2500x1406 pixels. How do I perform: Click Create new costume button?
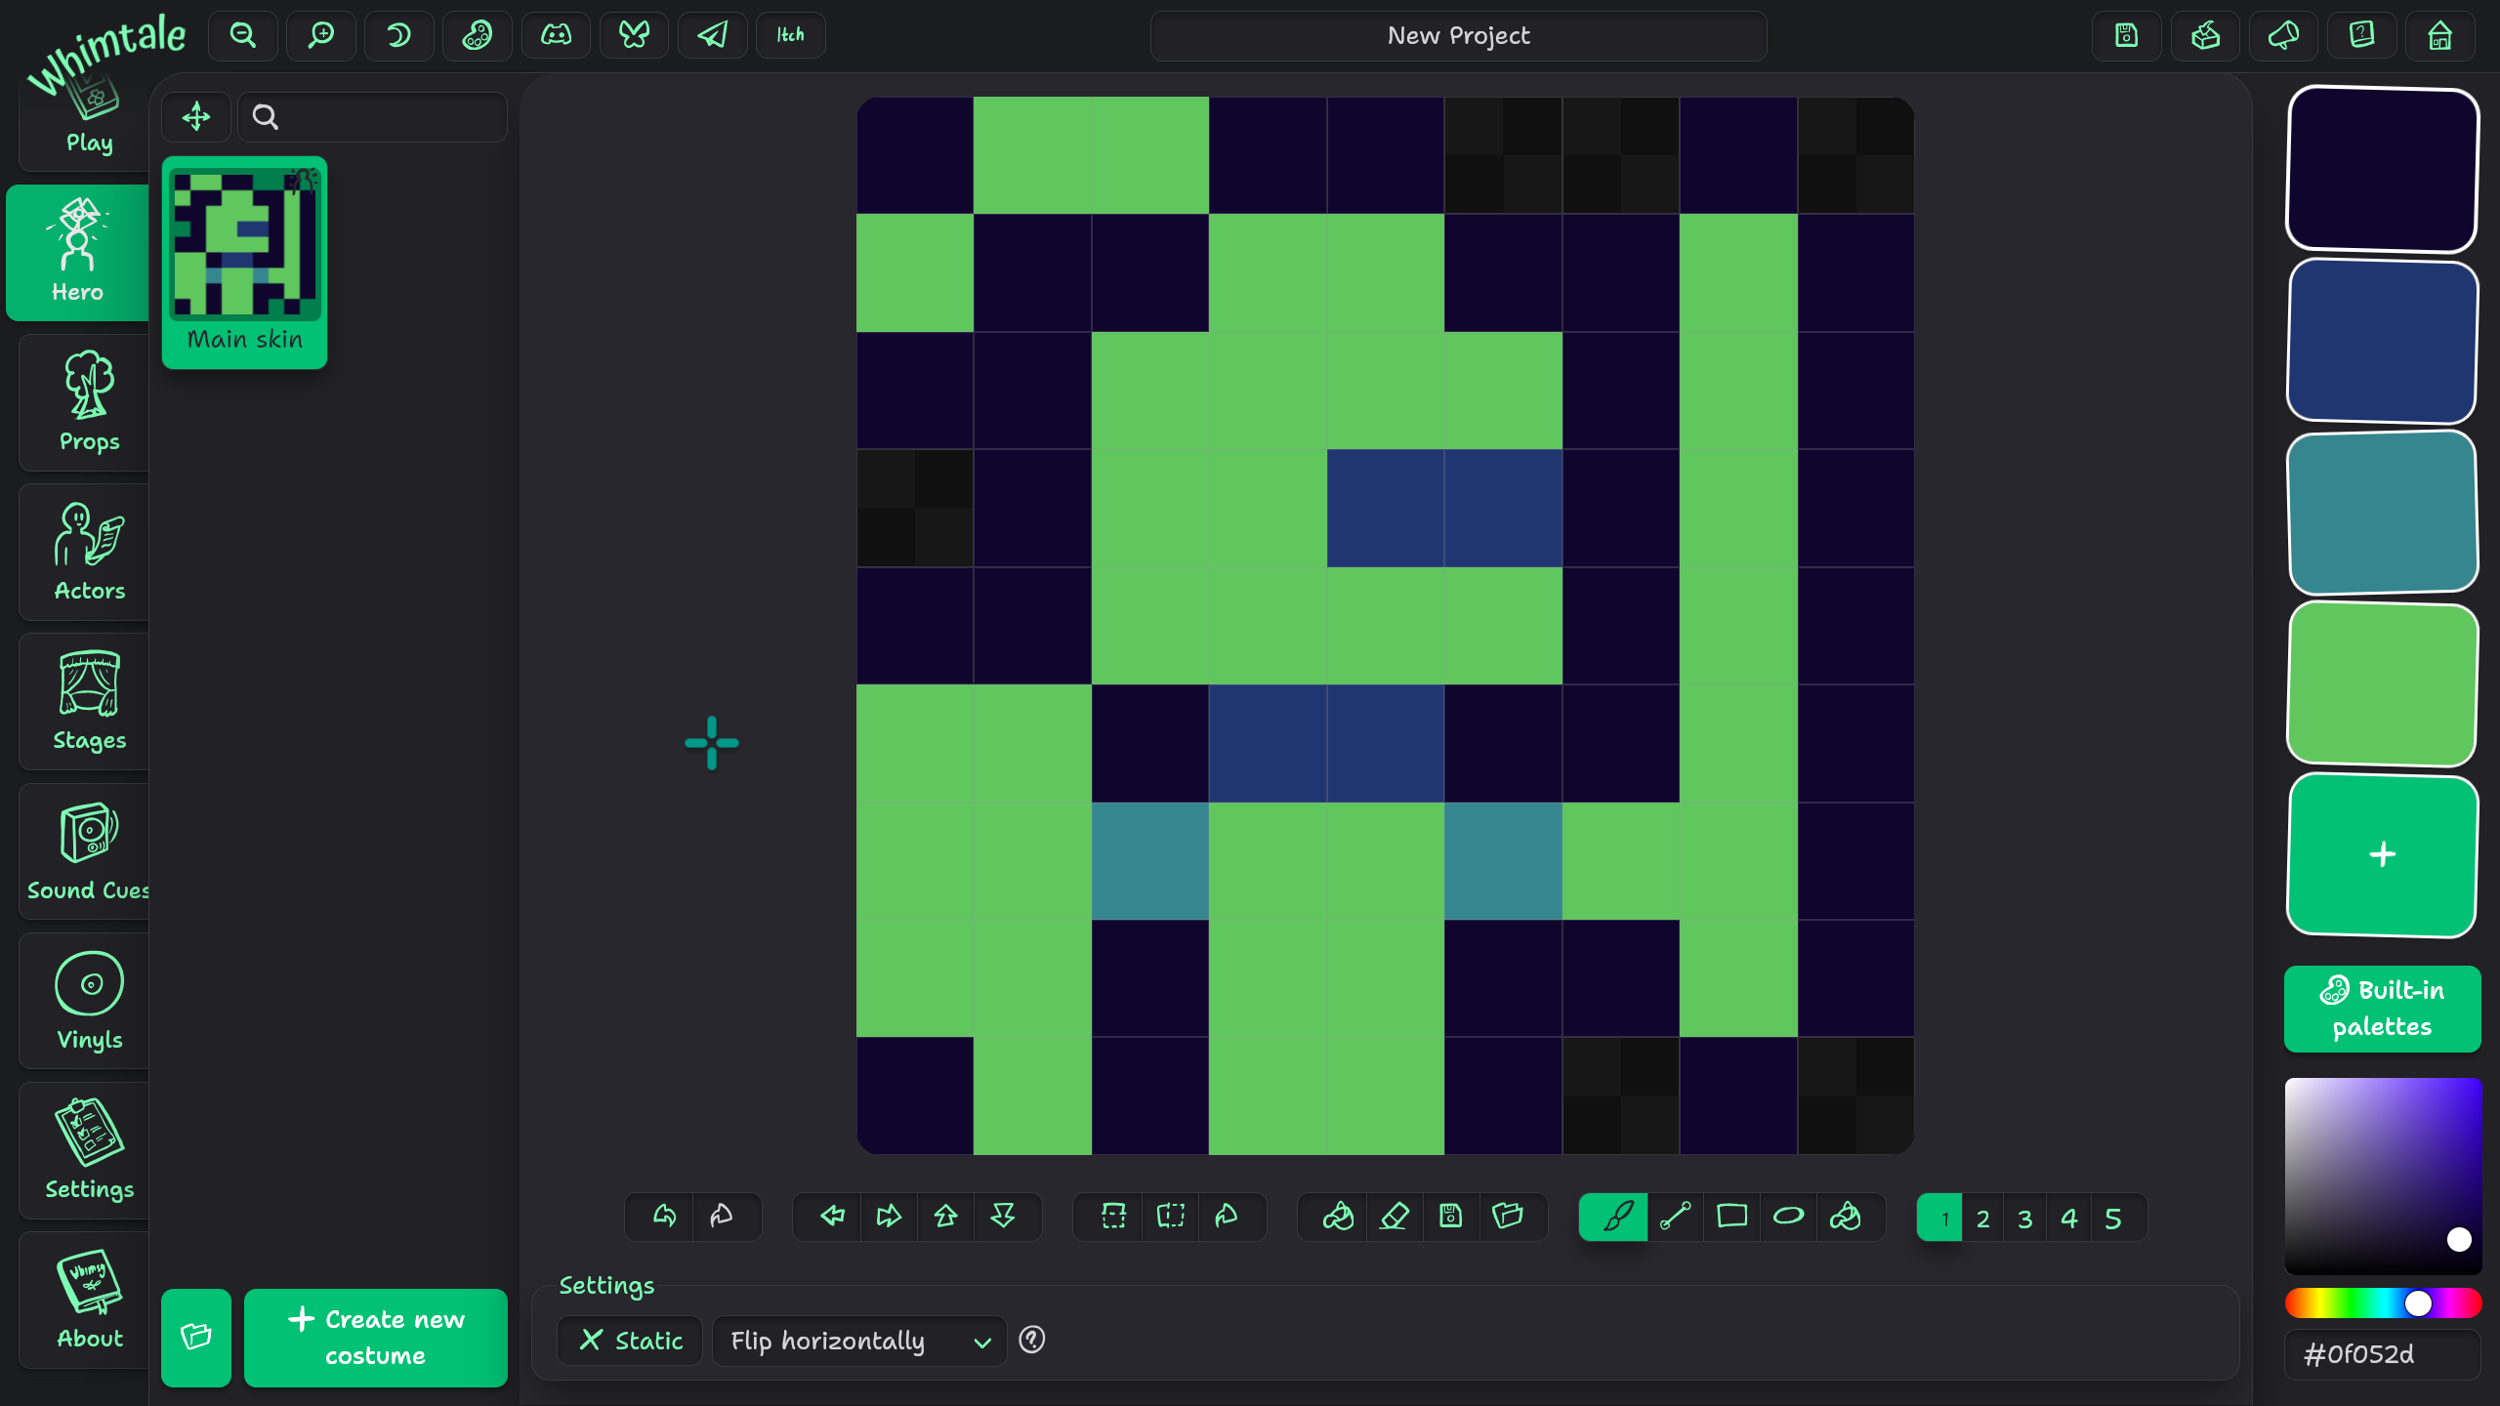point(376,1338)
